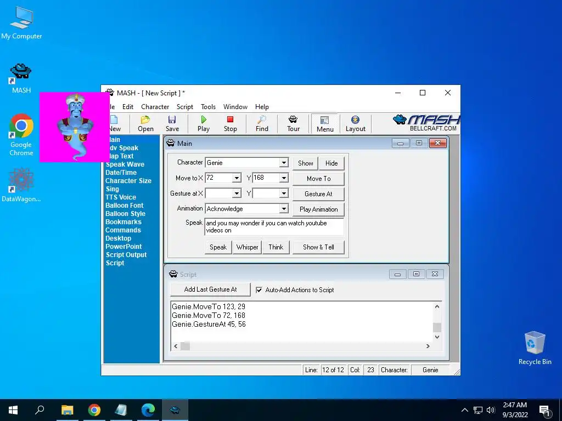
Task: Open the Tools menu
Action: (x=208, y=107)
